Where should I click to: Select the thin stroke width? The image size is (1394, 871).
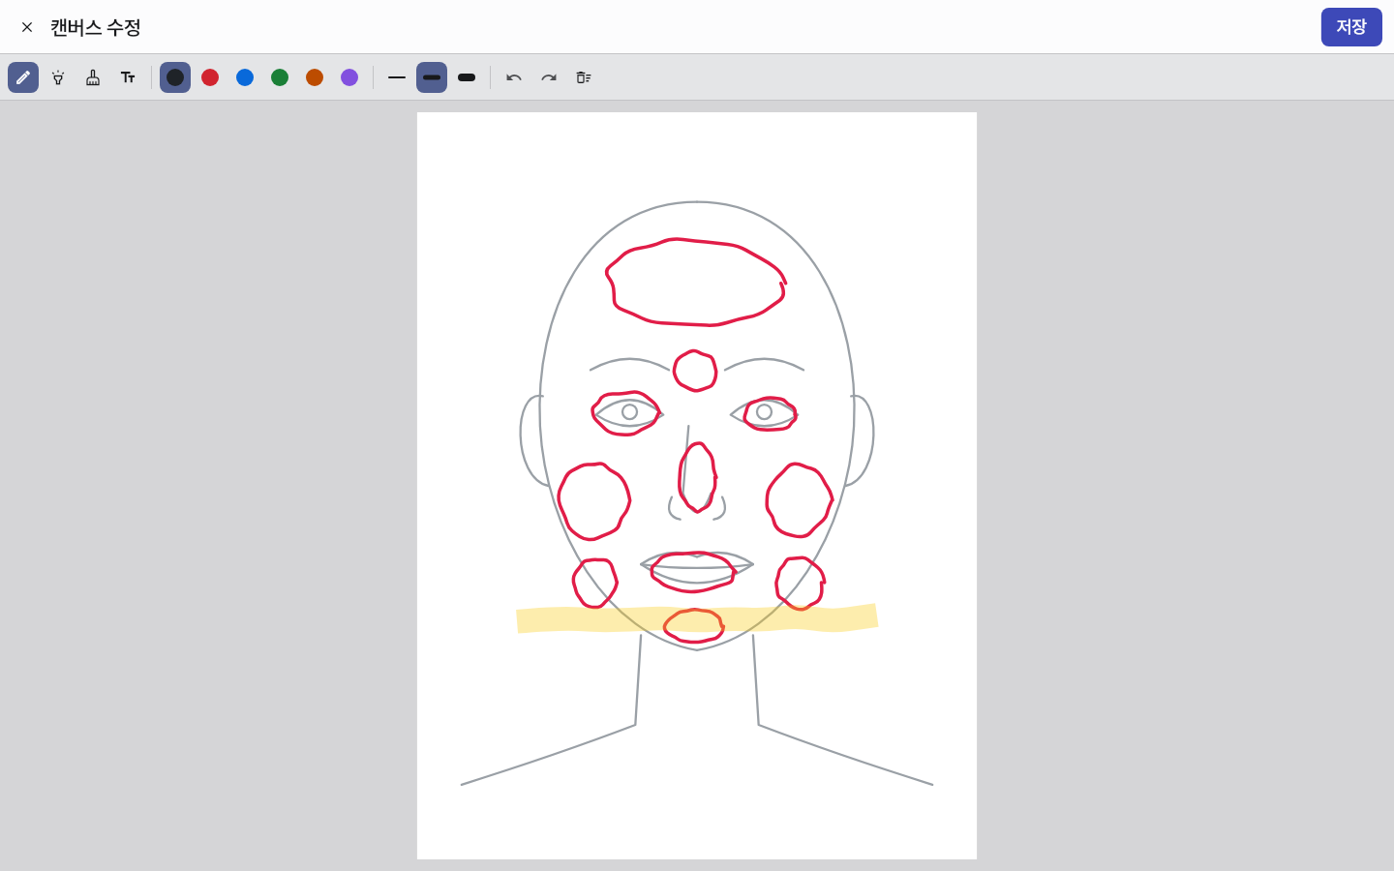click(397, 77)
